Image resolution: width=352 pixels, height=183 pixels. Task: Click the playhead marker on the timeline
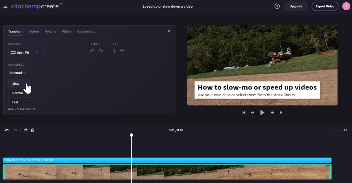click(x=131, y=135)
